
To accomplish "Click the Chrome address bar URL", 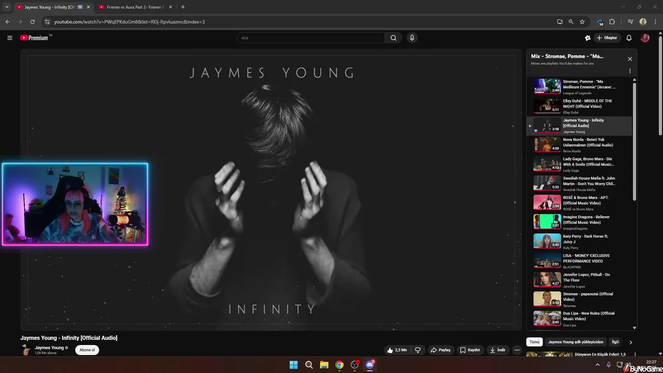I will 129,22.
